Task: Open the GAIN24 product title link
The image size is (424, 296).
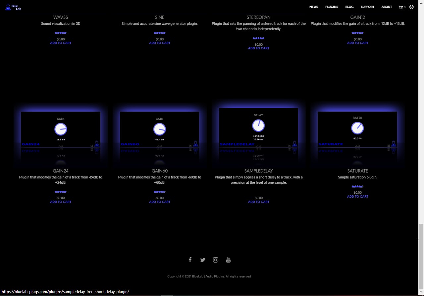Action: [61, 171]
